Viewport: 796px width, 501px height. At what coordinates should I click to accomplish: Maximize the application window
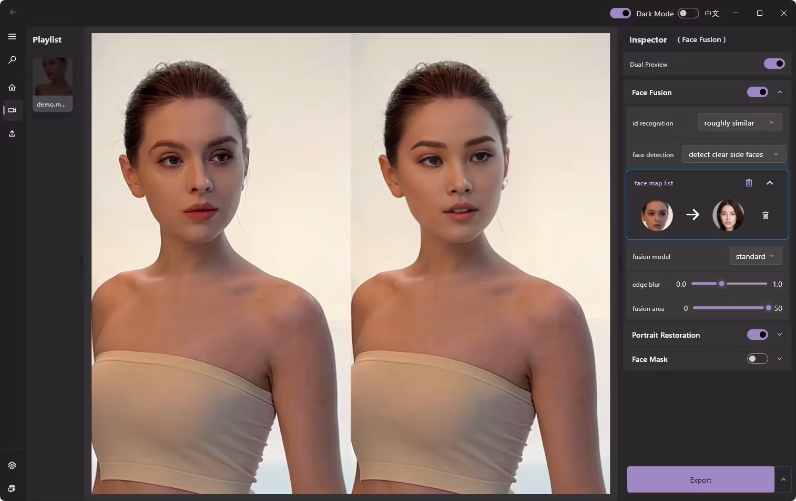[760, 13]
